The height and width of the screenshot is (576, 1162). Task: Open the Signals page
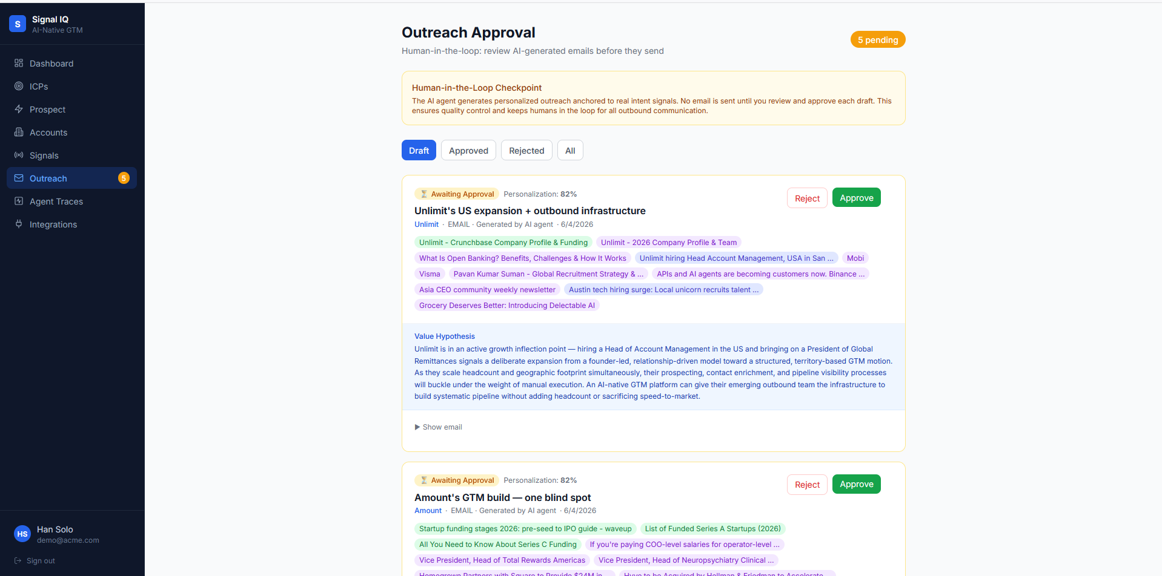71,155
